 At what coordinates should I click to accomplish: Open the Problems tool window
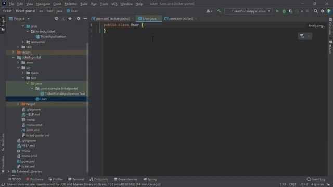point(35,179)
